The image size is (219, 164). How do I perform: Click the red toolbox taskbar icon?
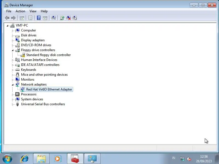point(75,159)
